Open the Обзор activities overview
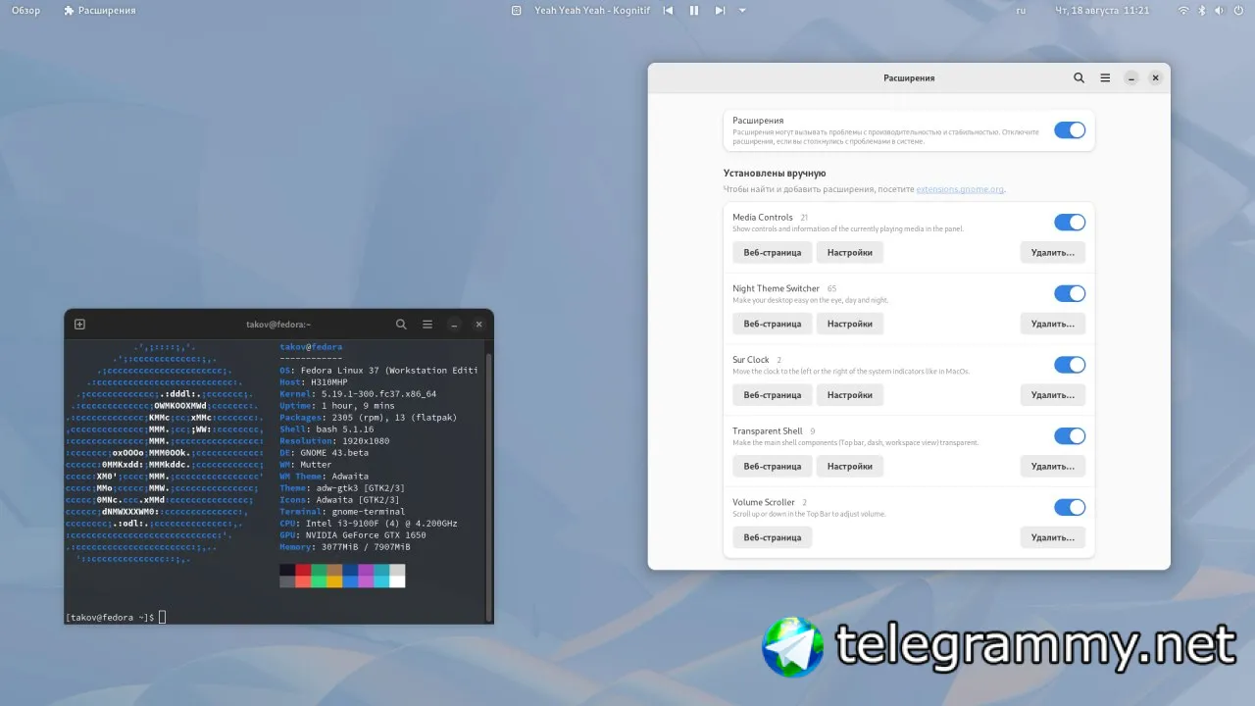Screen dimensions: 1255x706 coord(25,10)
